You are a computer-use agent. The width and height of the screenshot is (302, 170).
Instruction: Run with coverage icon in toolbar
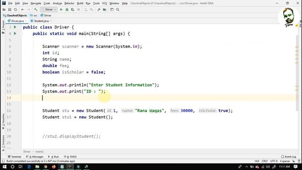73,9
